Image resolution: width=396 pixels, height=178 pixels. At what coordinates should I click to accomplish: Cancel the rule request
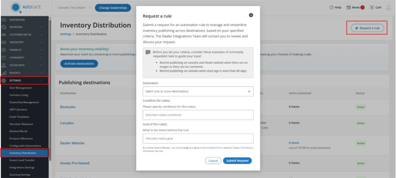pyautogui.click(x=213, y=161)
